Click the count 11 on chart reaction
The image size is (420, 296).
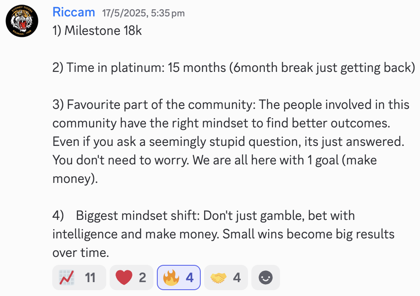pyautogui.click(x=90, y=278)
